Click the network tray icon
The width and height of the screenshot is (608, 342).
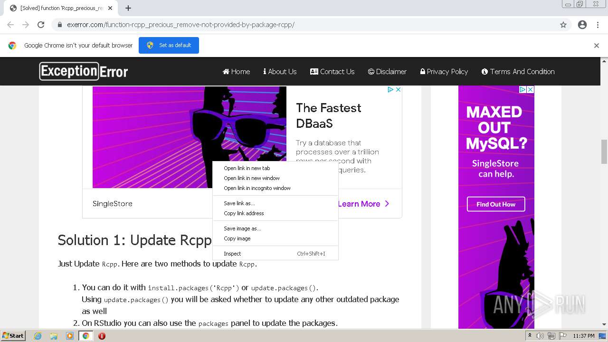point(551,336)
